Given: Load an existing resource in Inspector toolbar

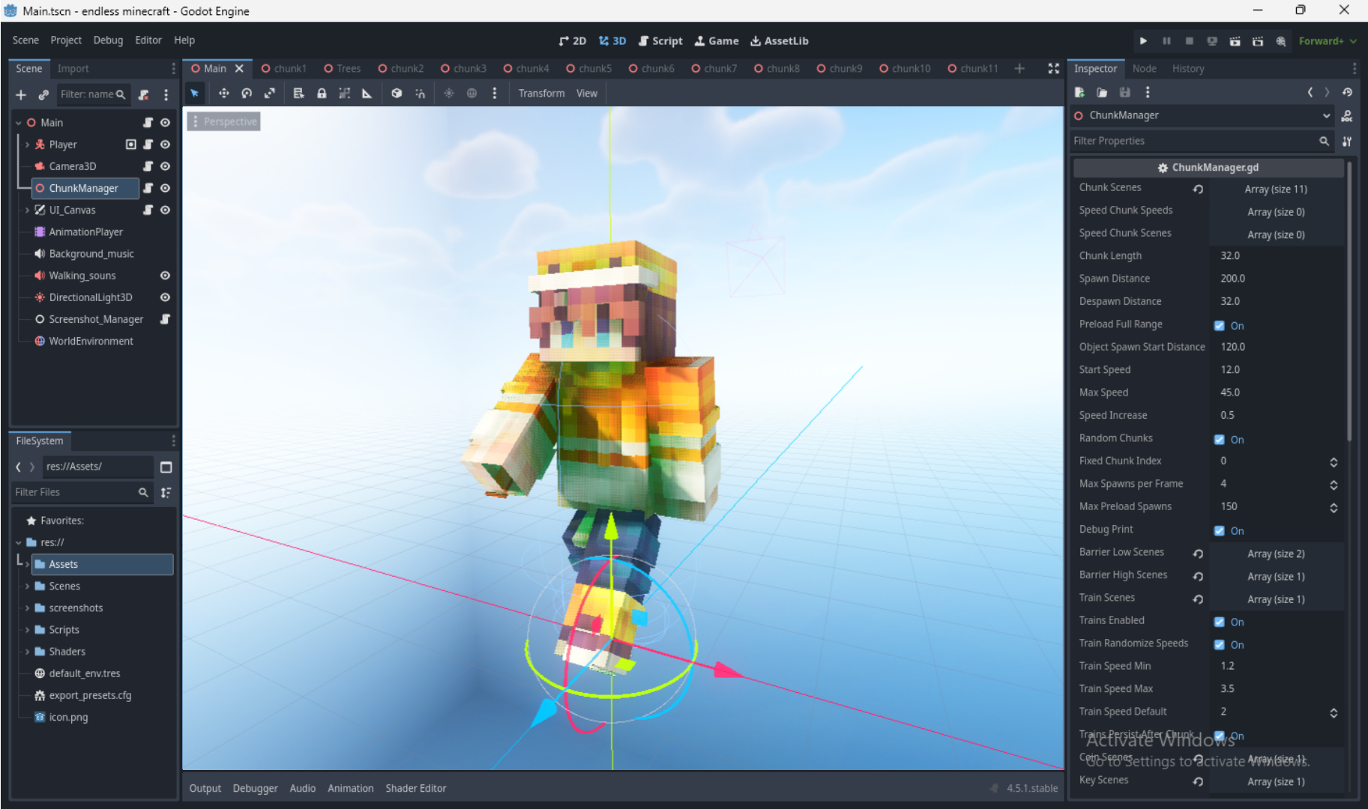Looking at the screenshot, I should pyautogui.click(x=1102, y=92).
